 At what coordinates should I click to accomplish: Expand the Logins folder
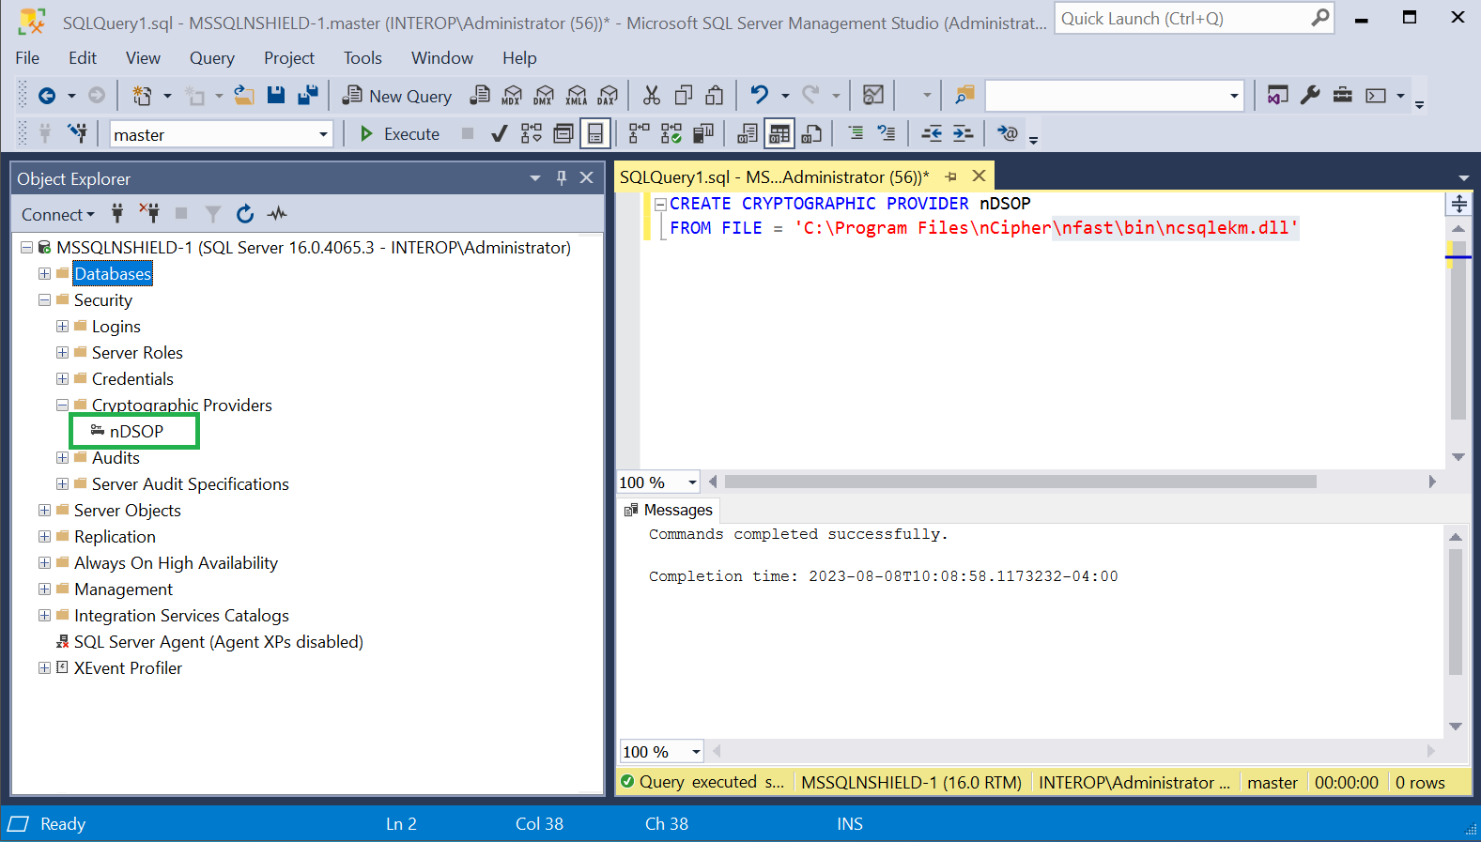pos(62,326)
